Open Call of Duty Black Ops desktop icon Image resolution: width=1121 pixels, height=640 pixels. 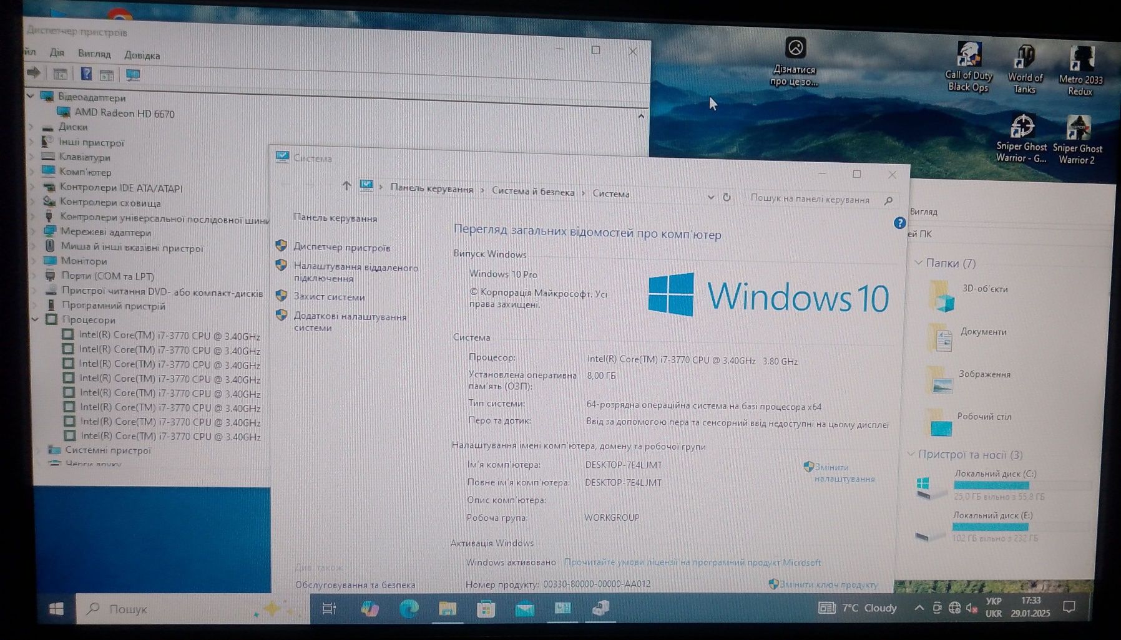point(968,67)
